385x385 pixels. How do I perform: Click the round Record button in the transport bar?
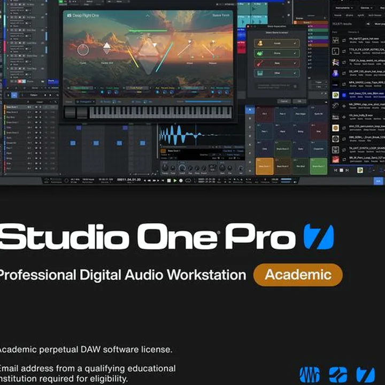[x=181, y=181]
